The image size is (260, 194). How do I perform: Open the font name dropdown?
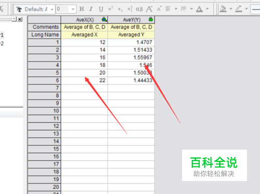(x=52, y=9)
